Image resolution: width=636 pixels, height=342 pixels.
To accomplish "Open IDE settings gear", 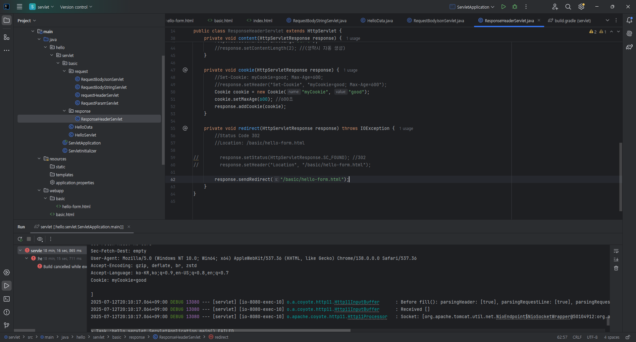I will click(x=581, y=7).
